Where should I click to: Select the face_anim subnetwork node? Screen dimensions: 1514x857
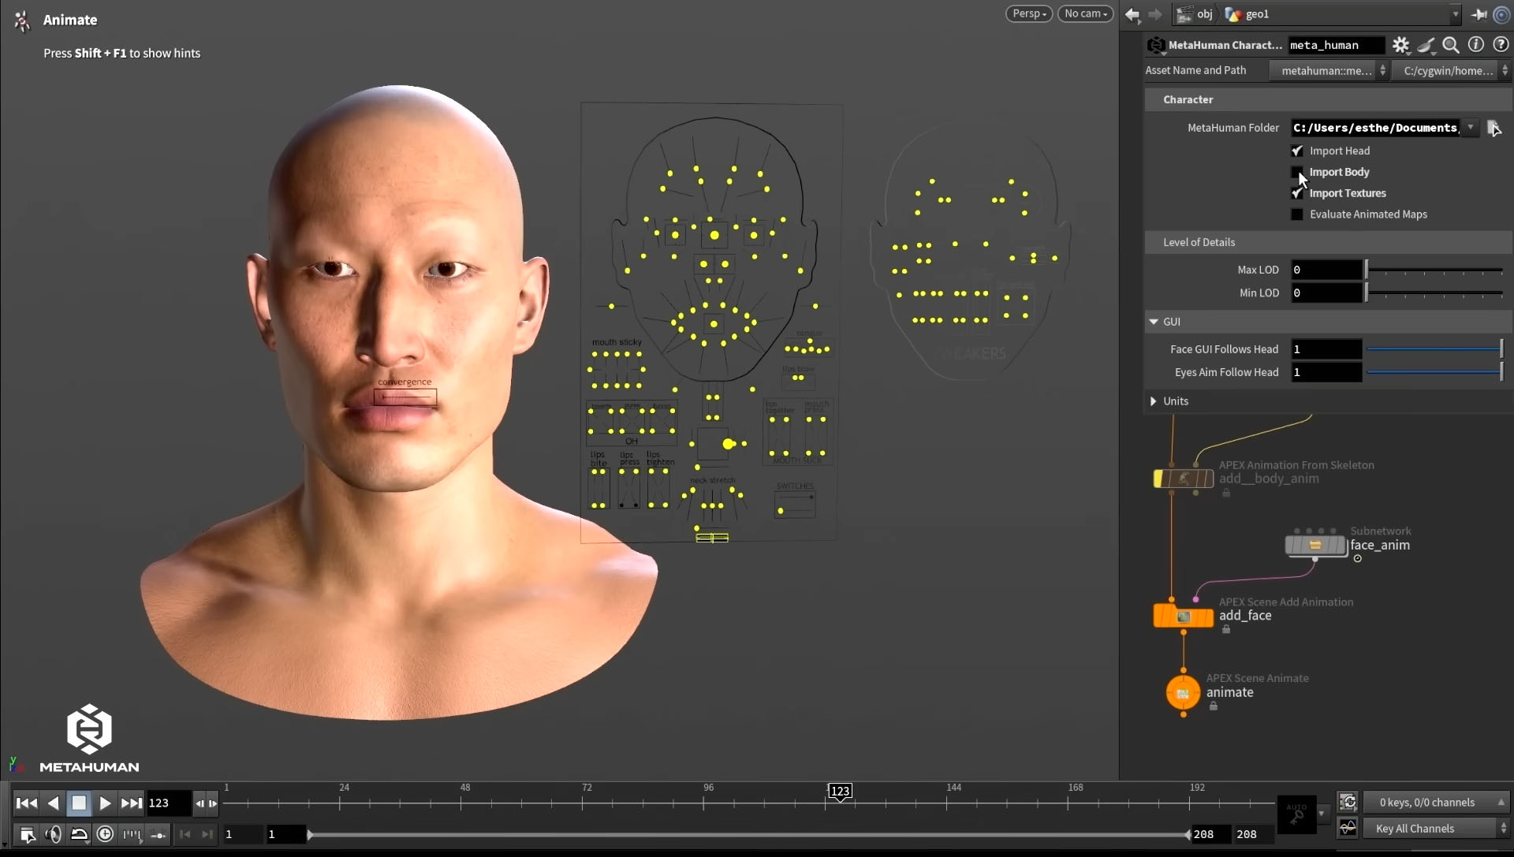(x=1315, y=545)
